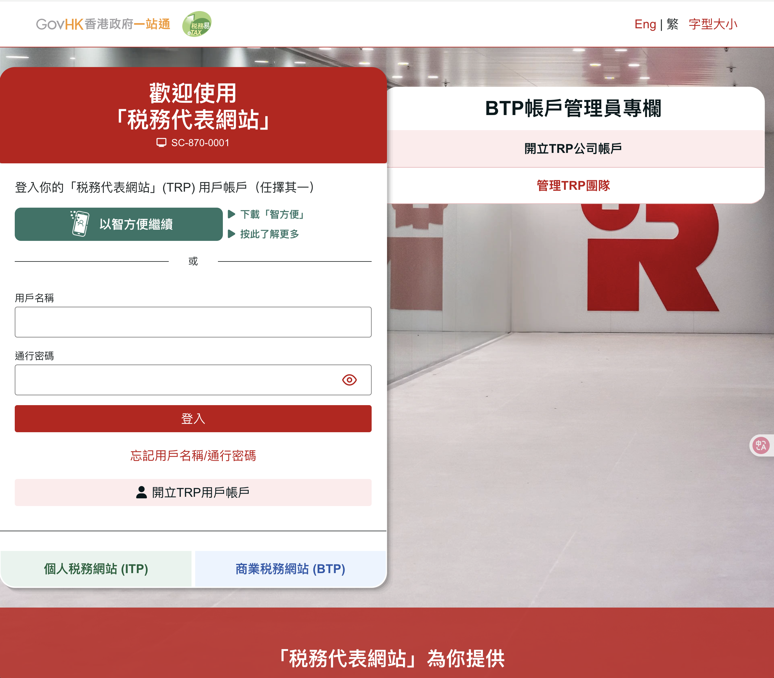
Task: Click the monitor icon beside SC-870-0001
Action: (x=161, y=143)
